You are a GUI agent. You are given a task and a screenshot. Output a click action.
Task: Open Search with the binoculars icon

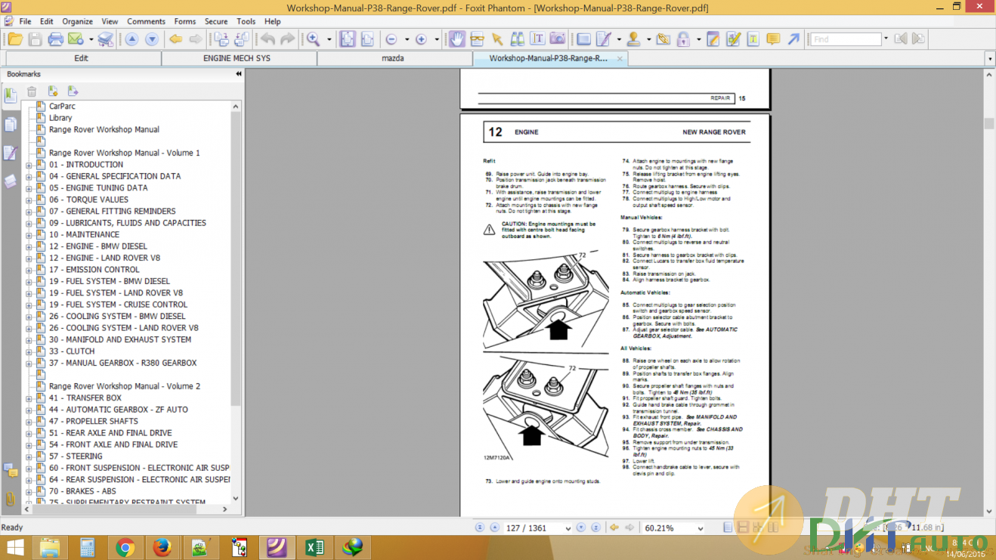[x=518, y=39]
